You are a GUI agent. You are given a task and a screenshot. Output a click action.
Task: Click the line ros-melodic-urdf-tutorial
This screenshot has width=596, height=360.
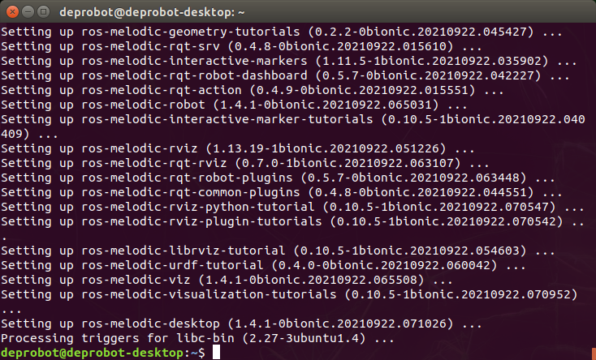pyautogui.click(x=263, y=265)
